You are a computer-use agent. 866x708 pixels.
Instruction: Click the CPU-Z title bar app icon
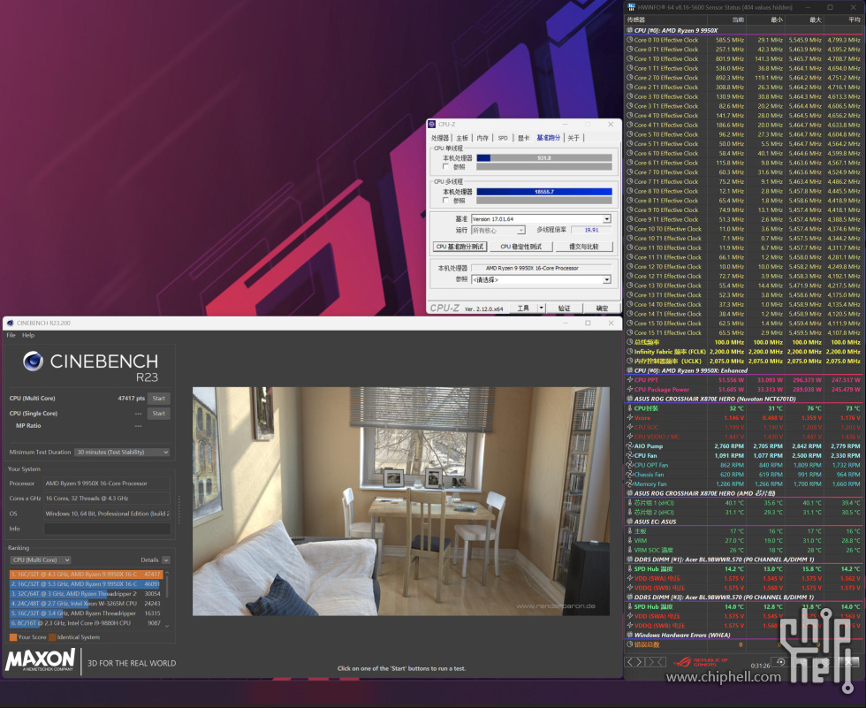(x=432, y=125)
